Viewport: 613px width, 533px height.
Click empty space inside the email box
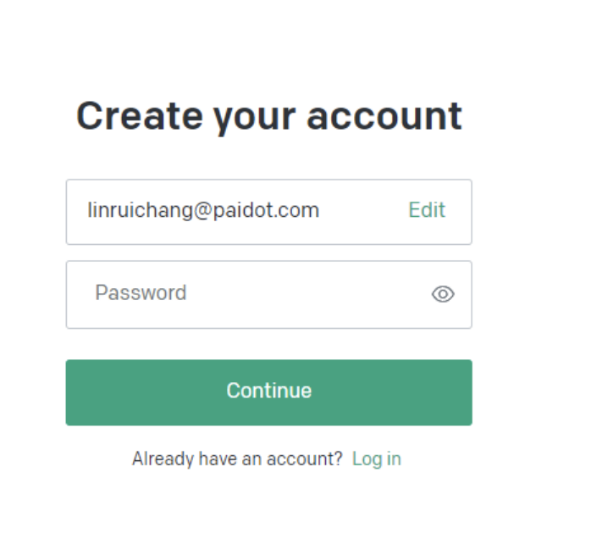tap(363, 212)
